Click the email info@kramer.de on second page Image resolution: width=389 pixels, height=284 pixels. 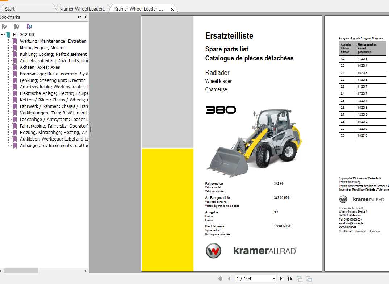[351, 223]
